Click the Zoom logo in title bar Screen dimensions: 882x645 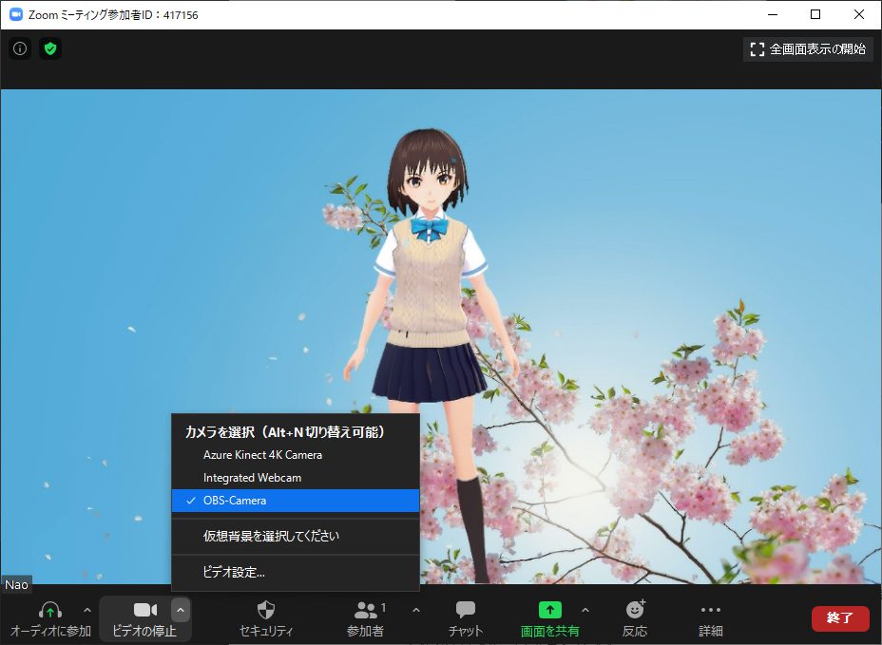coord(16,14)
